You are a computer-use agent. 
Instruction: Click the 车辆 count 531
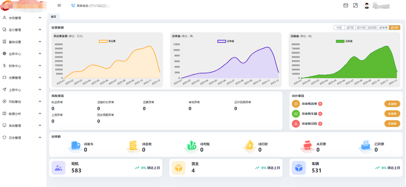pos(317,170)
